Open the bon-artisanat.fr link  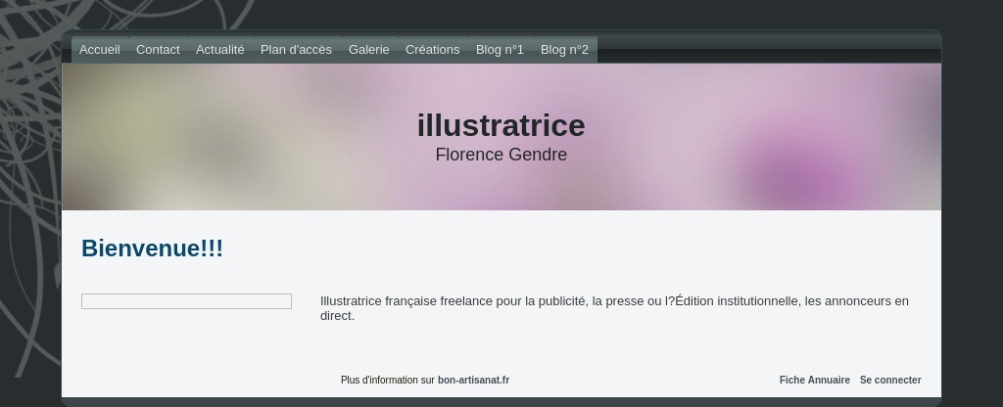tap(473, 380)
